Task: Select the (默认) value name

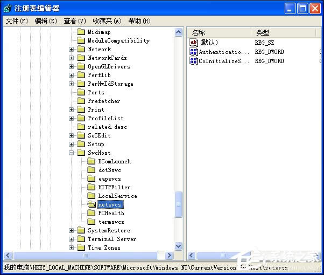Action: [209, 43]
